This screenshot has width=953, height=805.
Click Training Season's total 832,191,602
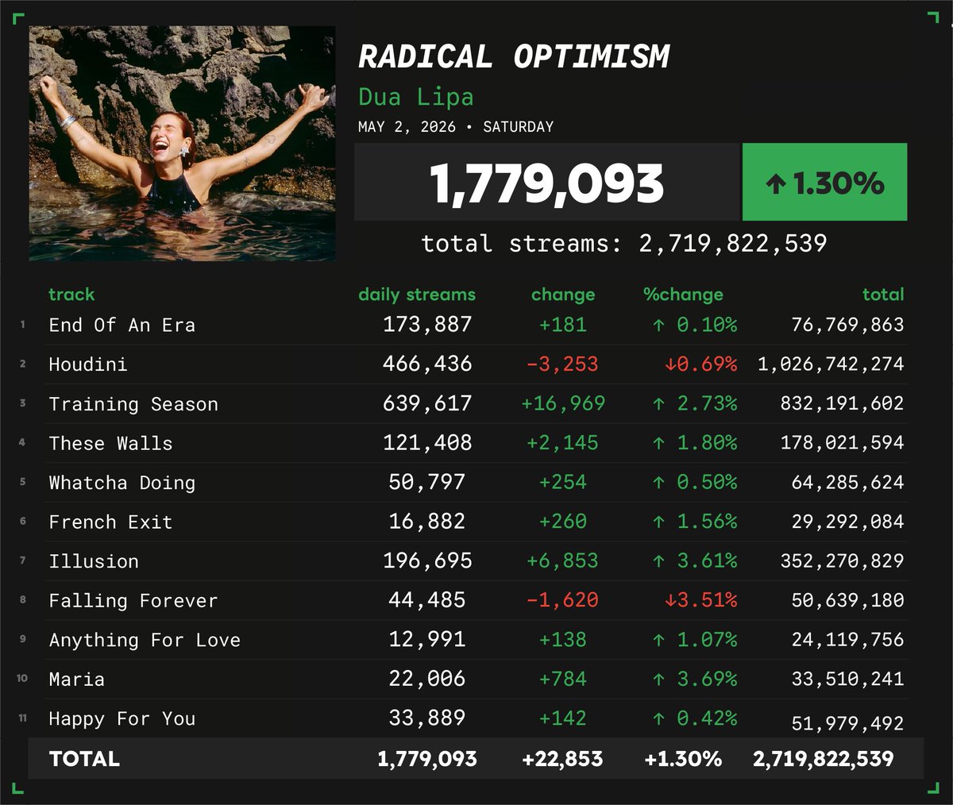tap(842, 403)
